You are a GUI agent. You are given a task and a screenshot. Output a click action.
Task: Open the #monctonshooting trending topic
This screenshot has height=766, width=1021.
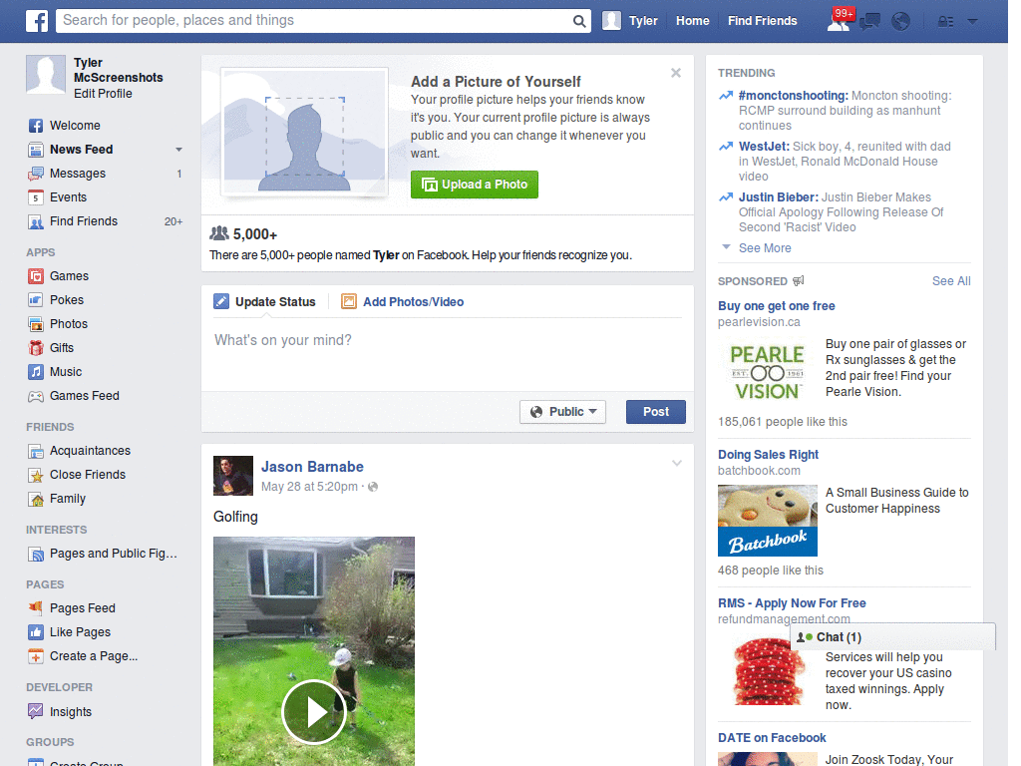tap(793, 96)
